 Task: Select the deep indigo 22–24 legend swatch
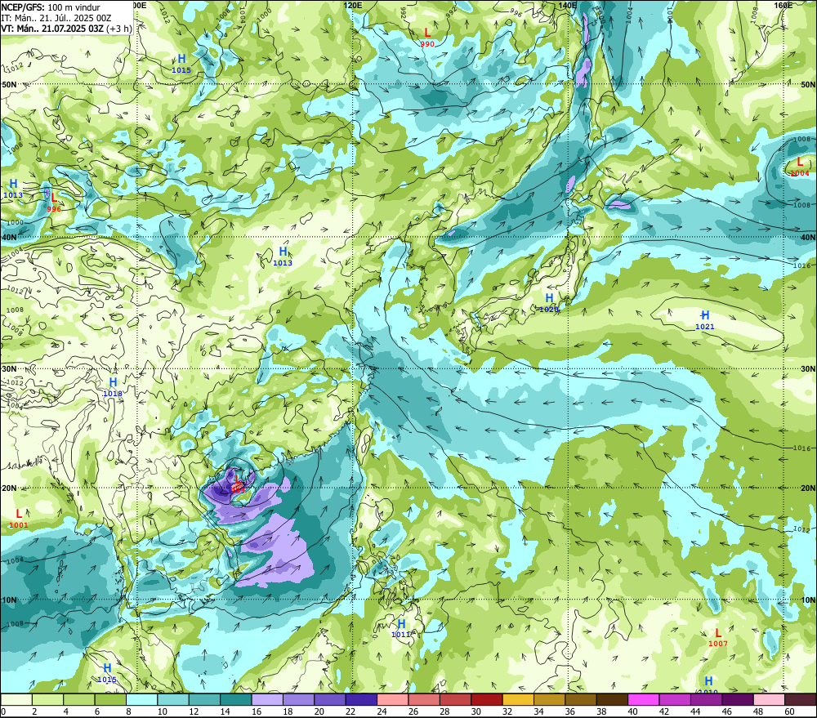(361, 700)
